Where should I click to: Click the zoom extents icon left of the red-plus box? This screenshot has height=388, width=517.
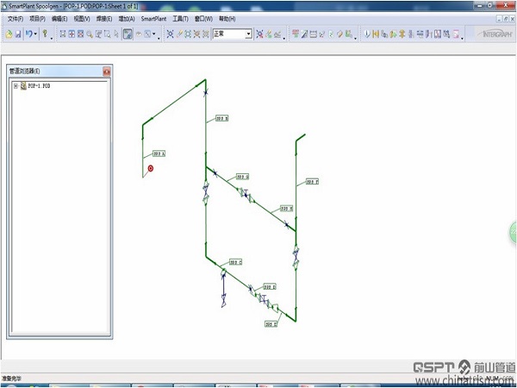pyautogui.click(x=63, y=34)
